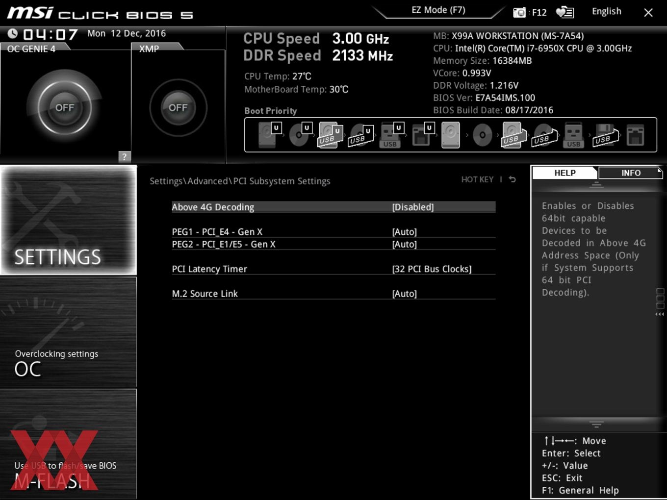Open the OC overclocking settings tile

pyautogui.click(x=68, y=332)
